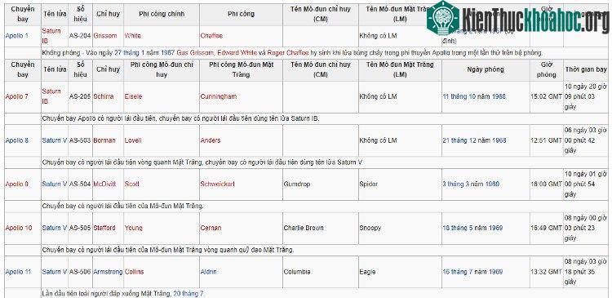
Task: Open the Roger Chaffee link in the note
Action: click(288, 53)
